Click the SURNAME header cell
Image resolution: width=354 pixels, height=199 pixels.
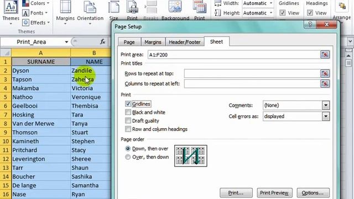tap(41, 61)
